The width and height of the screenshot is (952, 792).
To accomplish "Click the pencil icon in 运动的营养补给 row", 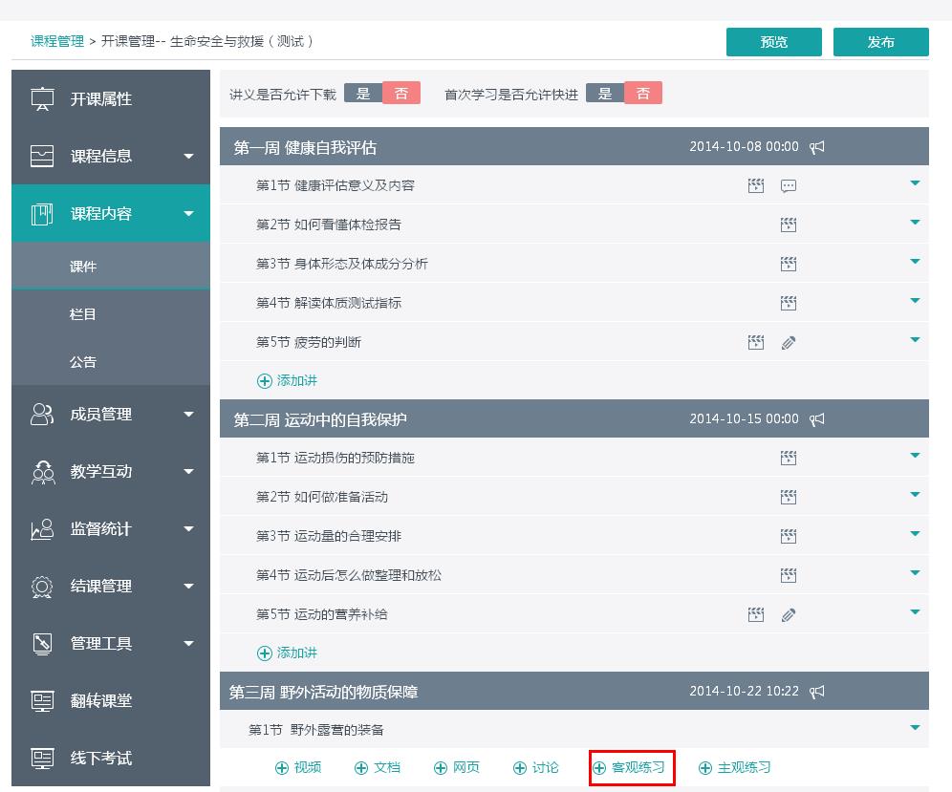I will pyautogui.click(x=789, y=614).
